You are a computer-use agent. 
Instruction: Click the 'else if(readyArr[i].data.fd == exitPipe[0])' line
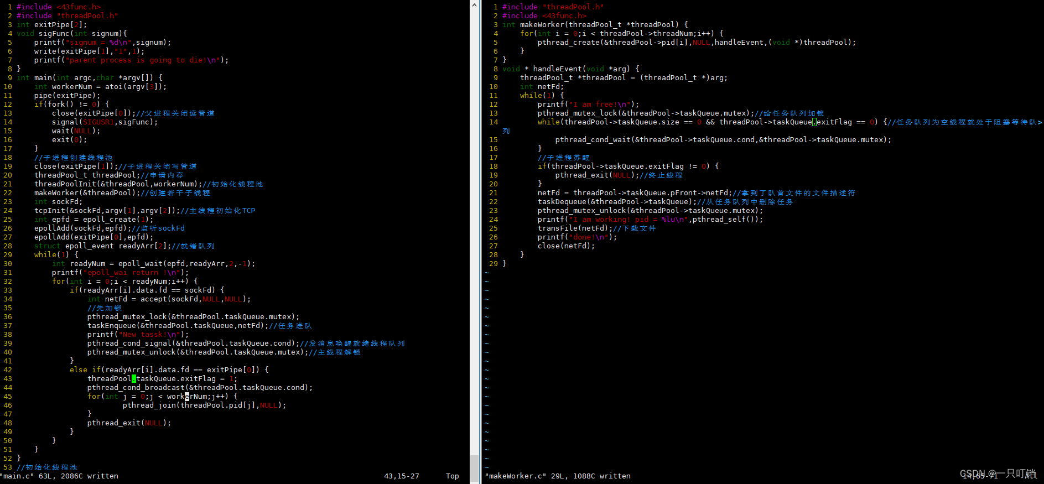tap(169, 369)
